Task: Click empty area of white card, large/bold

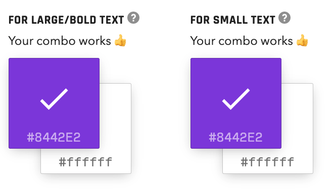Action: click(115, 117)
